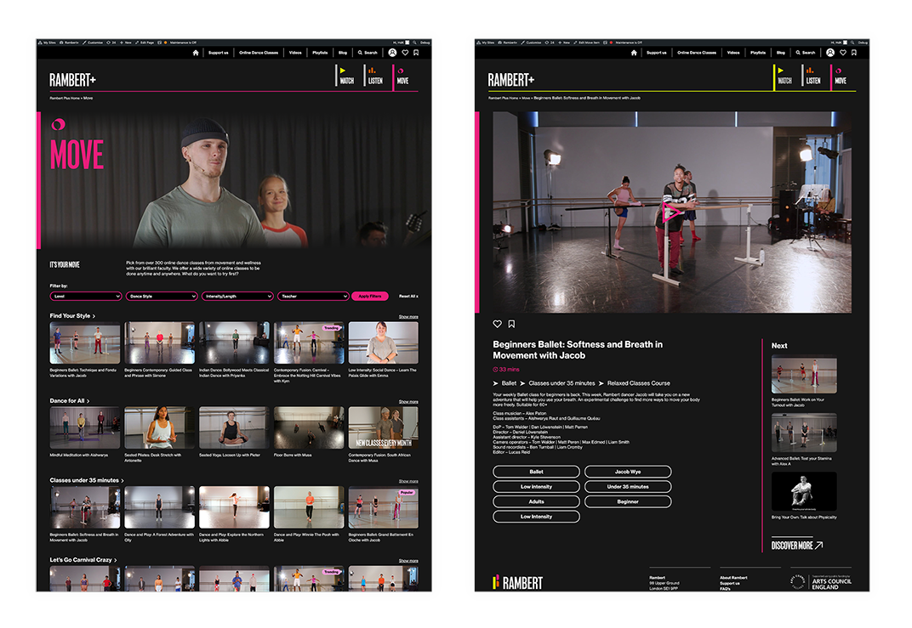The image size is (912, 628).
Task: Open Relaxed Classes Course category link
Action: pos(638,383)
